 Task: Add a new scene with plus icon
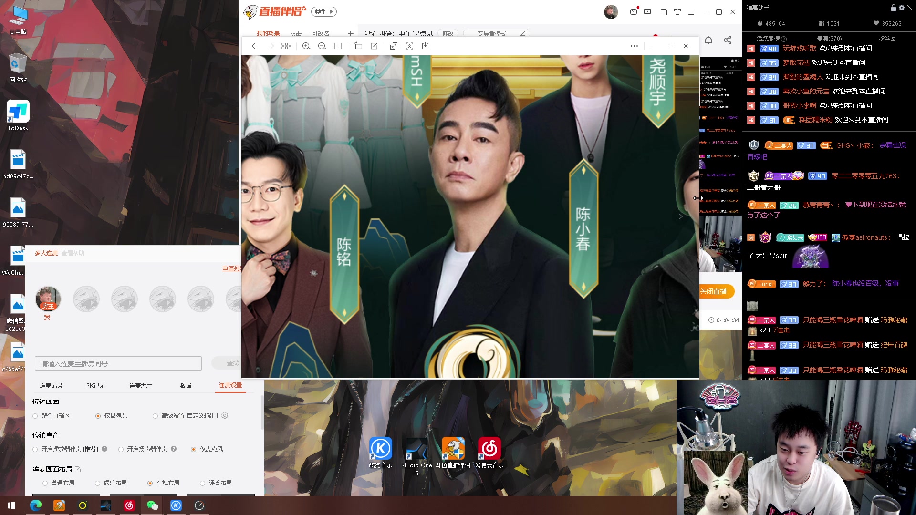pos(351,33)
